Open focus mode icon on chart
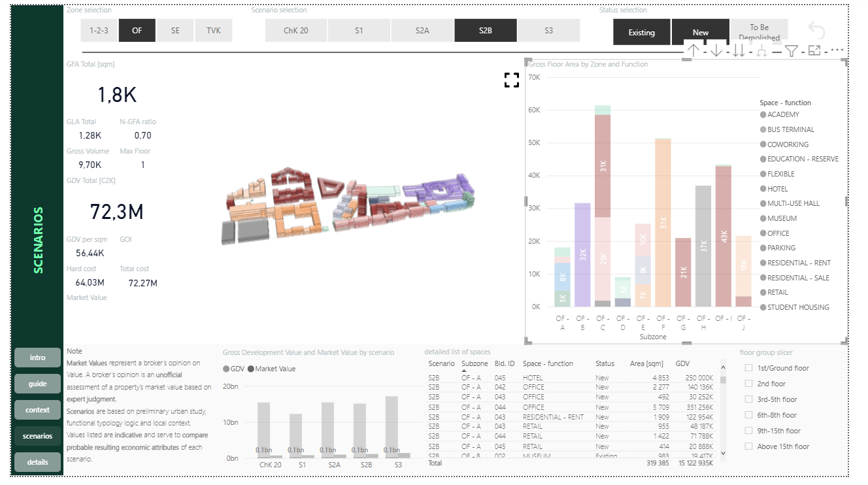Screen dimensions: 868x485 pyautogui.click(x=814, y=50)
